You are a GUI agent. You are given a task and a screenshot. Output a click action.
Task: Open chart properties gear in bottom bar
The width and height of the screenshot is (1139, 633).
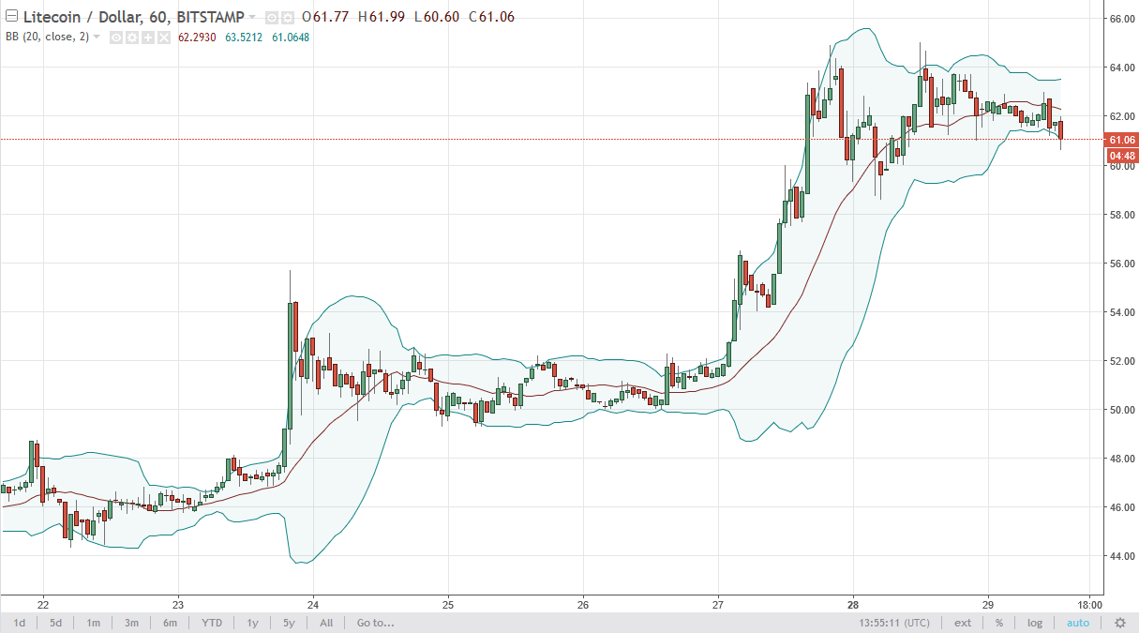point(1119,623)
